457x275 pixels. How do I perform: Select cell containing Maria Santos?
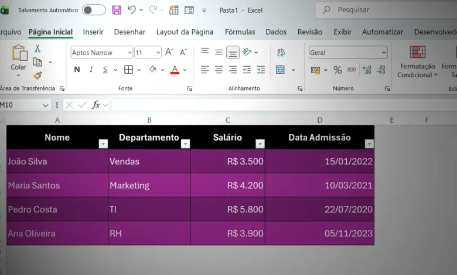tap(57, 185)
